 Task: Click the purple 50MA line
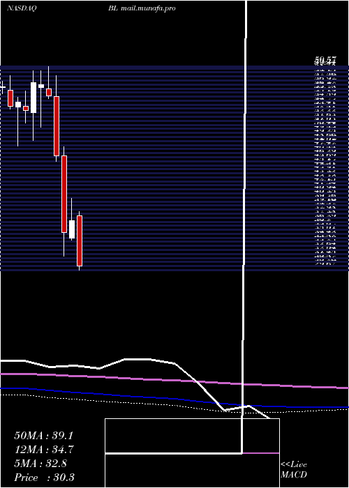click(x=174, y=380)
